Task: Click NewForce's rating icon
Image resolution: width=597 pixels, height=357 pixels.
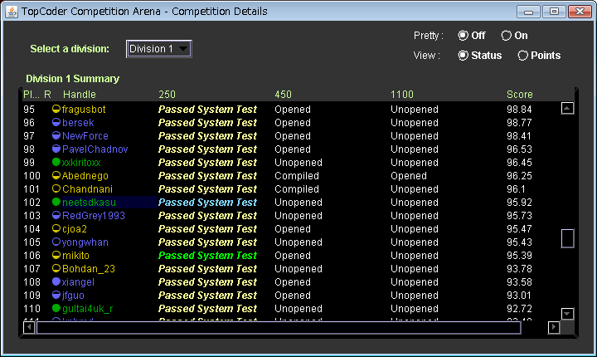Action: [56, 136]
